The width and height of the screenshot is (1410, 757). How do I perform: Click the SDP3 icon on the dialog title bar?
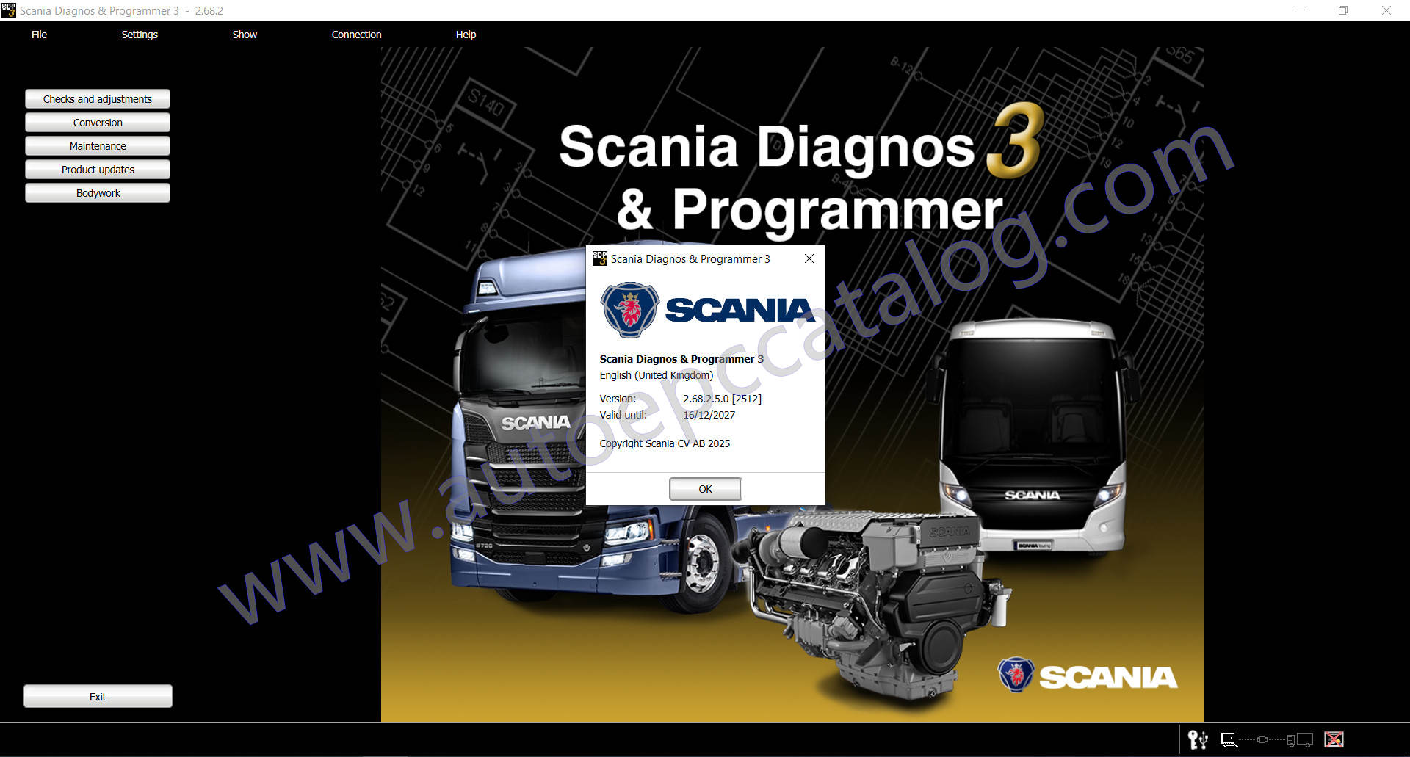click(600, 258)
